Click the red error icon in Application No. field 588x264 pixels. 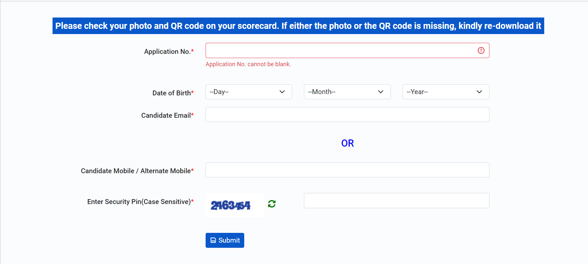(x=481, y=50)
